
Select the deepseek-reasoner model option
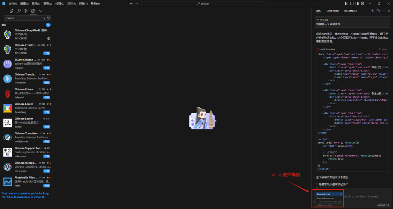[x=329, y=198]
